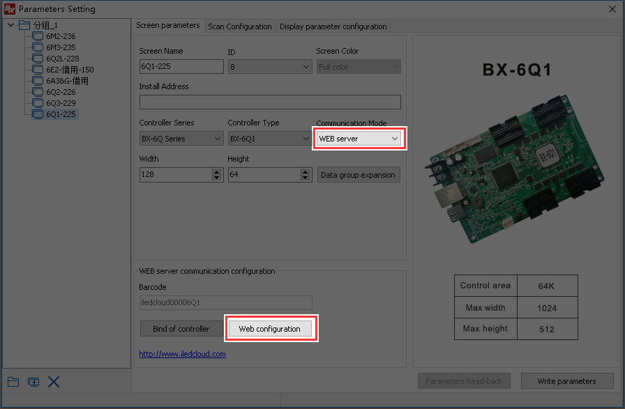Viewport: 625px width, 409px height.
Task: Select the 6A3&G-借用 screen in tree
Action: [x=67, y=81]
